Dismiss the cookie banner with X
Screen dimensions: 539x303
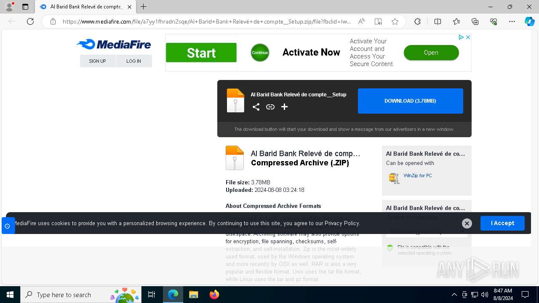(467, 223)
